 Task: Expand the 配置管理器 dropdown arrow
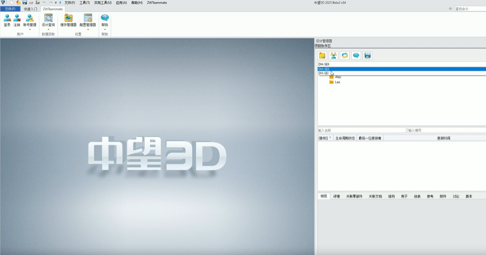click(87, 29)
